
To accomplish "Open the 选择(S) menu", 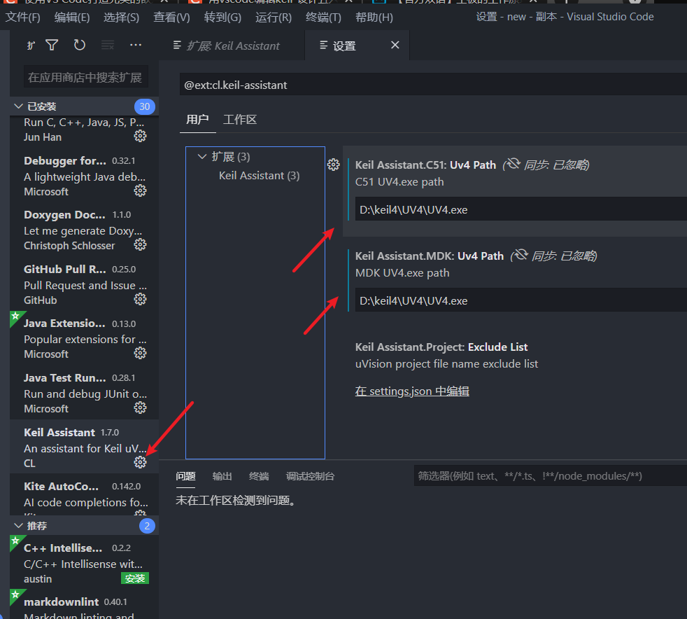I will tap(121, 18).
